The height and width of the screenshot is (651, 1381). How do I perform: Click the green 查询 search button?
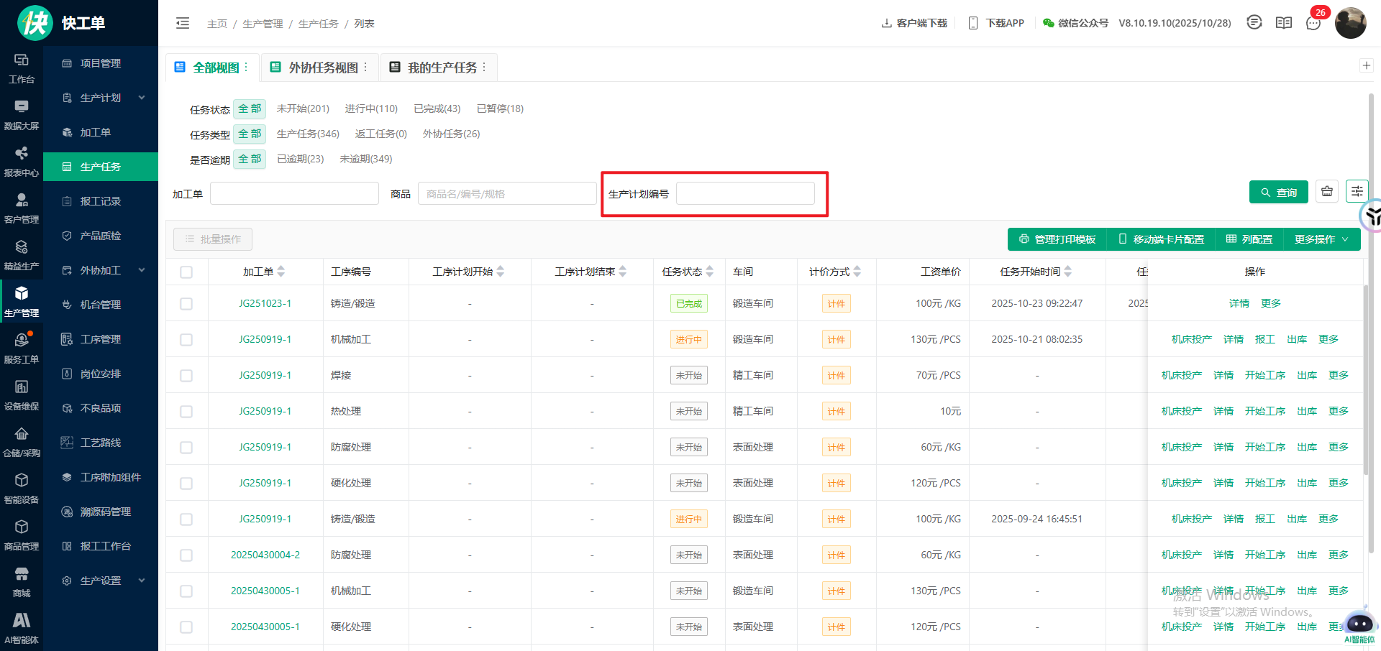1278,192
